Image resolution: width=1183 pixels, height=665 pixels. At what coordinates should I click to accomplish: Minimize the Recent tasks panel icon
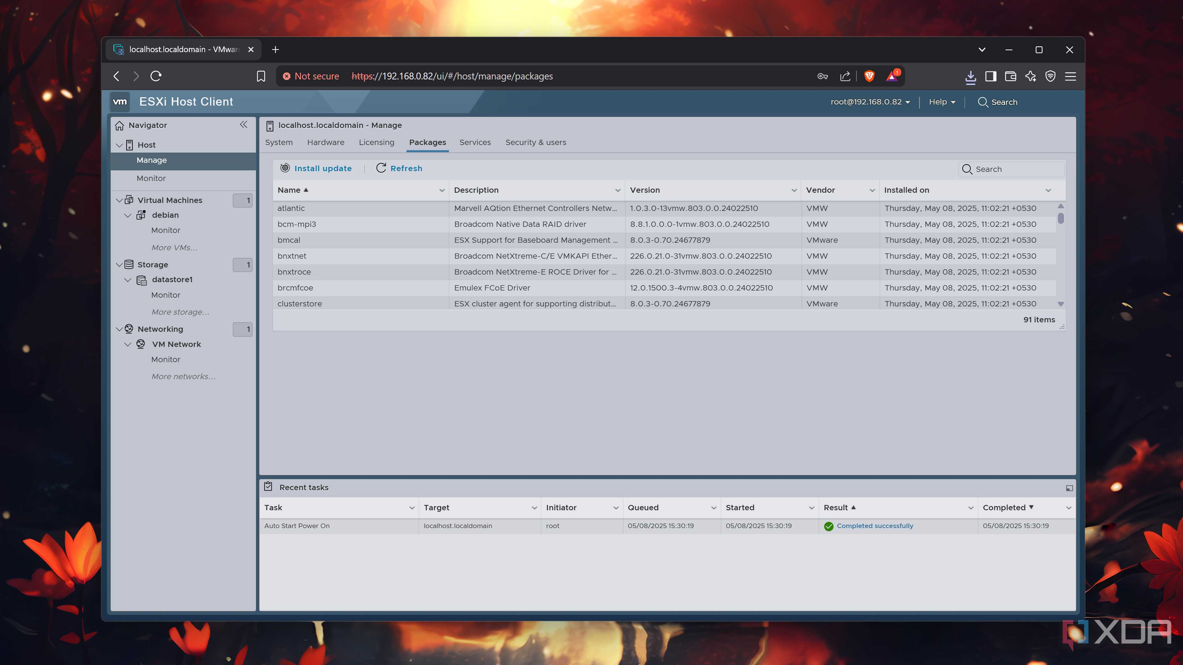(1069, 488)
